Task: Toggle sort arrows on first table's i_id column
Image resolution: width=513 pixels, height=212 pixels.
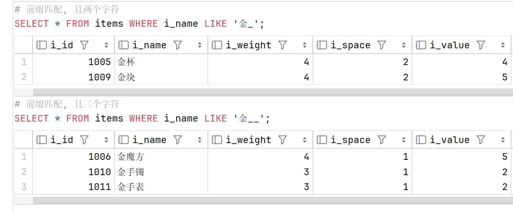Action: (x=106, y=45)
